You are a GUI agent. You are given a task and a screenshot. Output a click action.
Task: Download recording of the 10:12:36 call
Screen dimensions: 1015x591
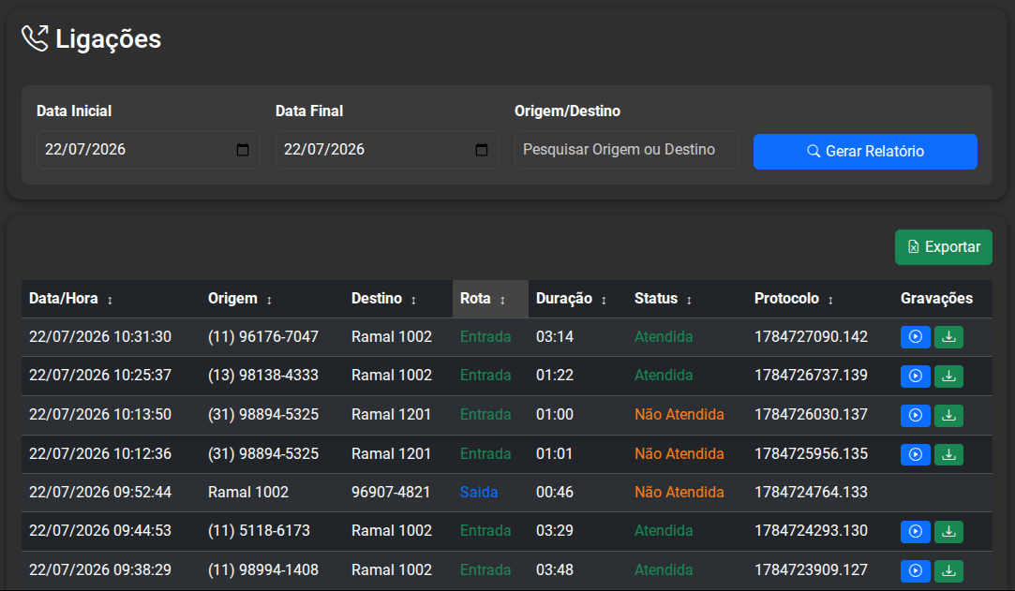(949, 454)
